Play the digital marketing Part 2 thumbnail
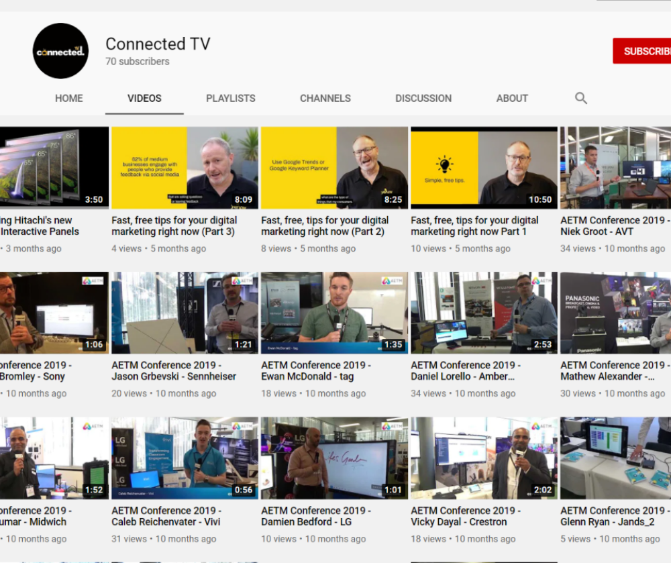The image size is (671, 563). click(x=334, y=168)
